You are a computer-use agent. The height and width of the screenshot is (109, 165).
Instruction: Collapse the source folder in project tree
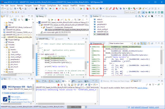[x=4, y=72]
